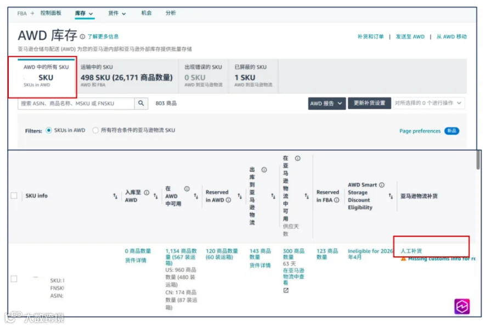Tick the select-all checkbox in table header

tap(14, 196)
